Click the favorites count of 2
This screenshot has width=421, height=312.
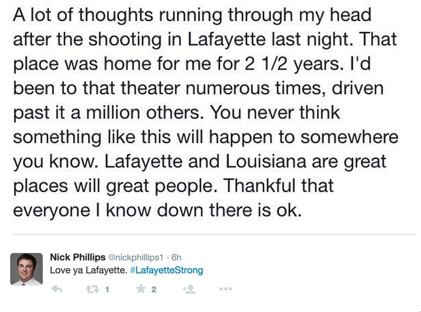click(153, 290)
